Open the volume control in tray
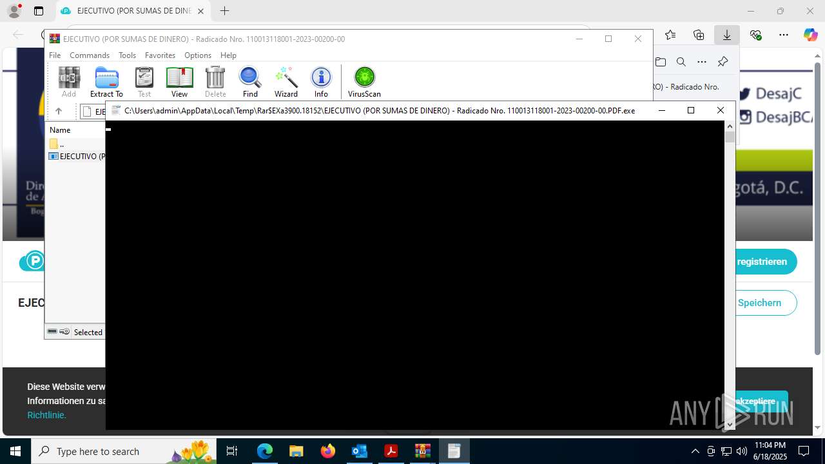This screenshot has height=464, width=825. click(742, 451)
